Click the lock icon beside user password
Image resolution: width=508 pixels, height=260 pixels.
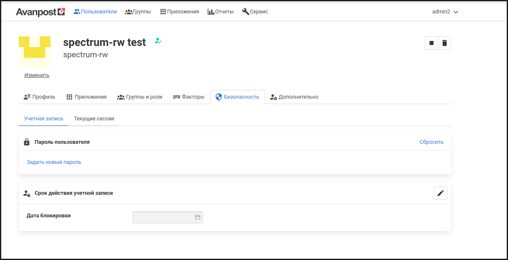(27, 142)
